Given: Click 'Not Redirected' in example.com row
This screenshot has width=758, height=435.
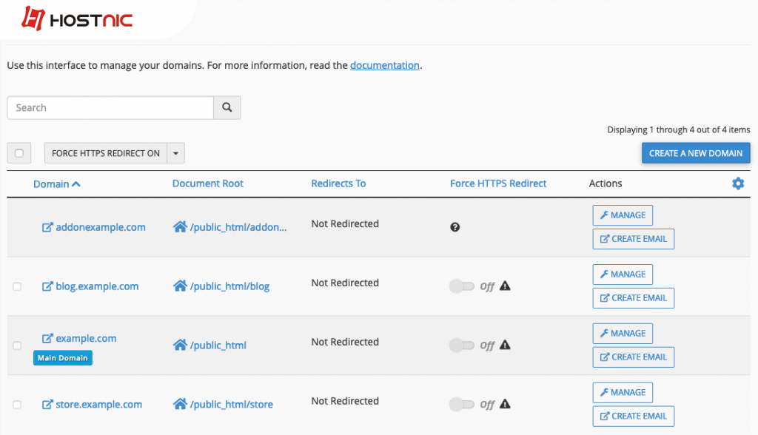Looking at the screenshot, I should 345,342.
